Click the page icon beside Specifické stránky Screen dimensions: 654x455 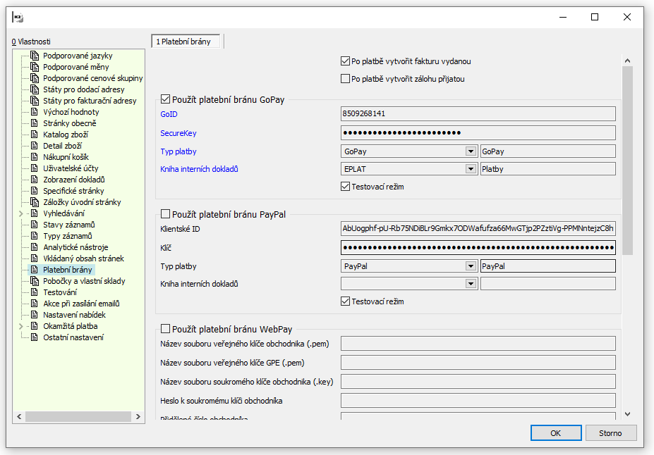[35, 190]
